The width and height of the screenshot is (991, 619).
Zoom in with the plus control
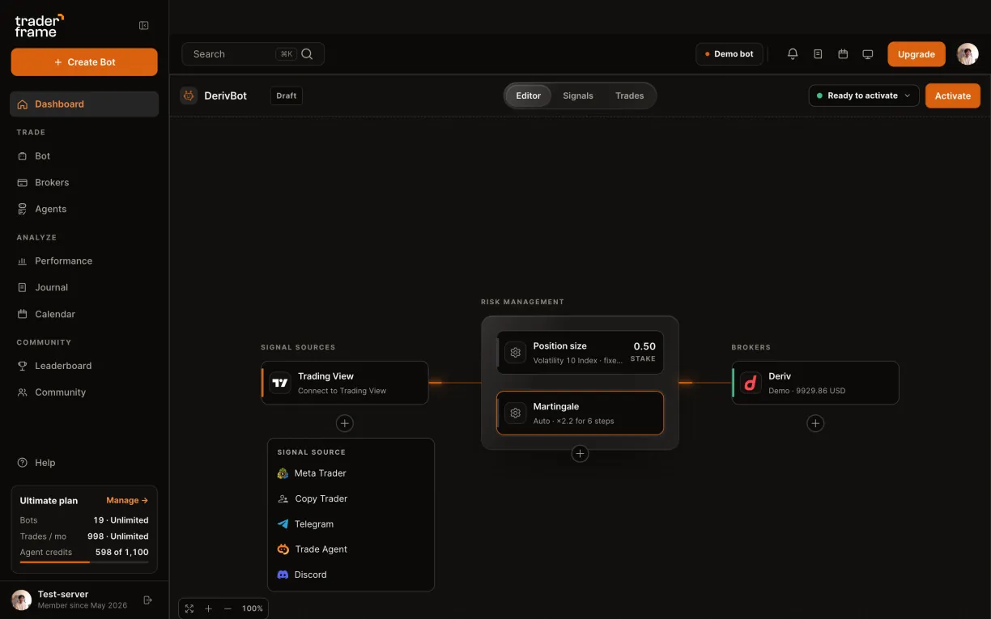[208, 608]
